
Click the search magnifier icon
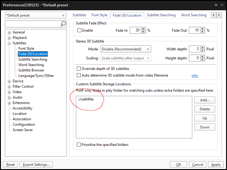coord(63,24)
